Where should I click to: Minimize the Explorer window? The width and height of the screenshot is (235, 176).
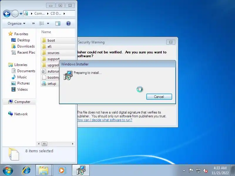51,6
